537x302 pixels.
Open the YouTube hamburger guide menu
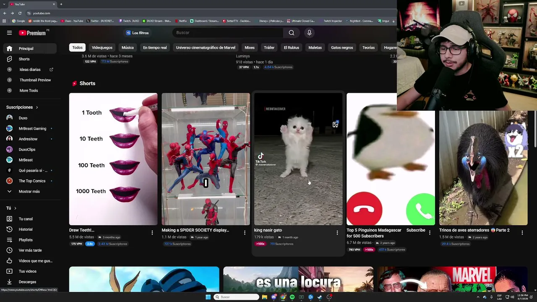click(9, 33)
